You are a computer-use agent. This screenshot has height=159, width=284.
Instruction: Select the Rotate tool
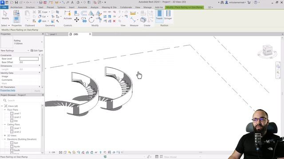(91, 19)
